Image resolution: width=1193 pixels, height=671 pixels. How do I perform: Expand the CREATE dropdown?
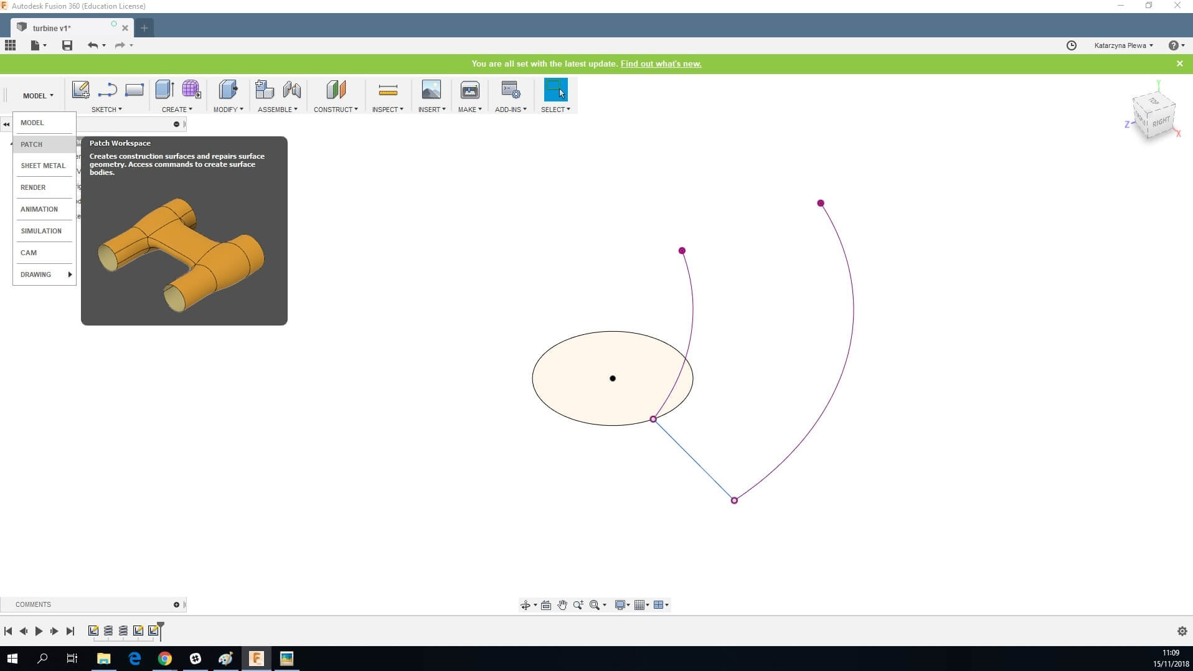coord(177,110)
